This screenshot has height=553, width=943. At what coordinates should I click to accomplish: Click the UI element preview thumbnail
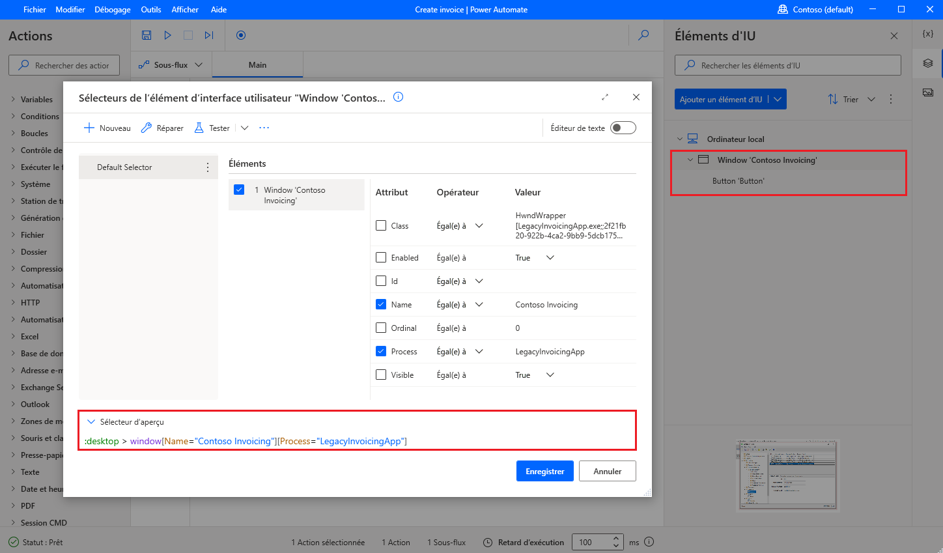click(x=788, y=475)
